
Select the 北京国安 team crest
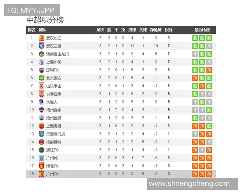point(41,78)
